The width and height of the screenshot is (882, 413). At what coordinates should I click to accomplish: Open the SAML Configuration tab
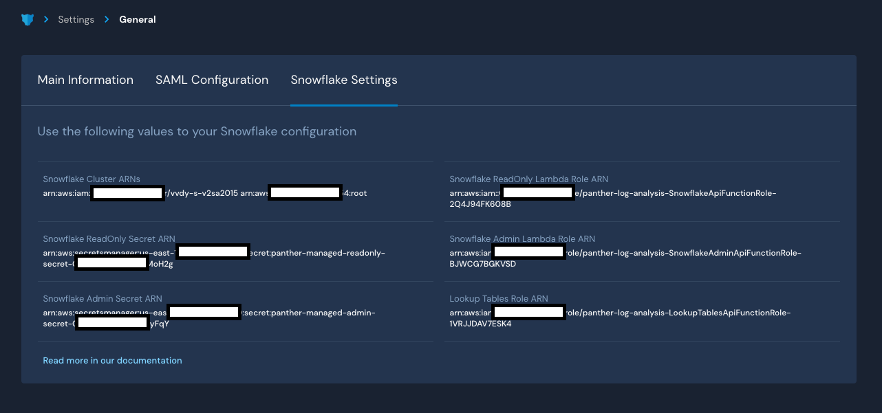point(212,80)
